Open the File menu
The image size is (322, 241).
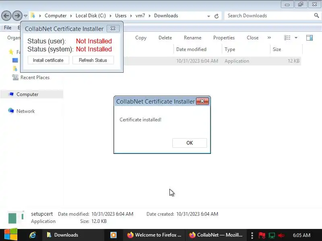coord(8,28)
